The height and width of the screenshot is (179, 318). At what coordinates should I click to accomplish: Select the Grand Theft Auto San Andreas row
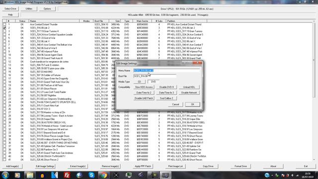(104, 153)
